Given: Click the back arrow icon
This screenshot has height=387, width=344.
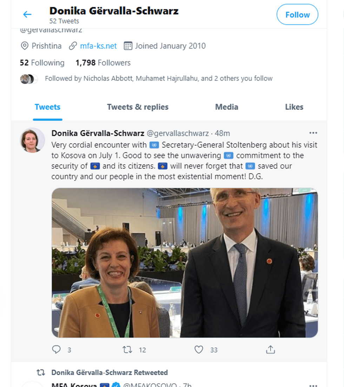Looking at the screenshot, I should pyautogui.click(x=27, y=14).
